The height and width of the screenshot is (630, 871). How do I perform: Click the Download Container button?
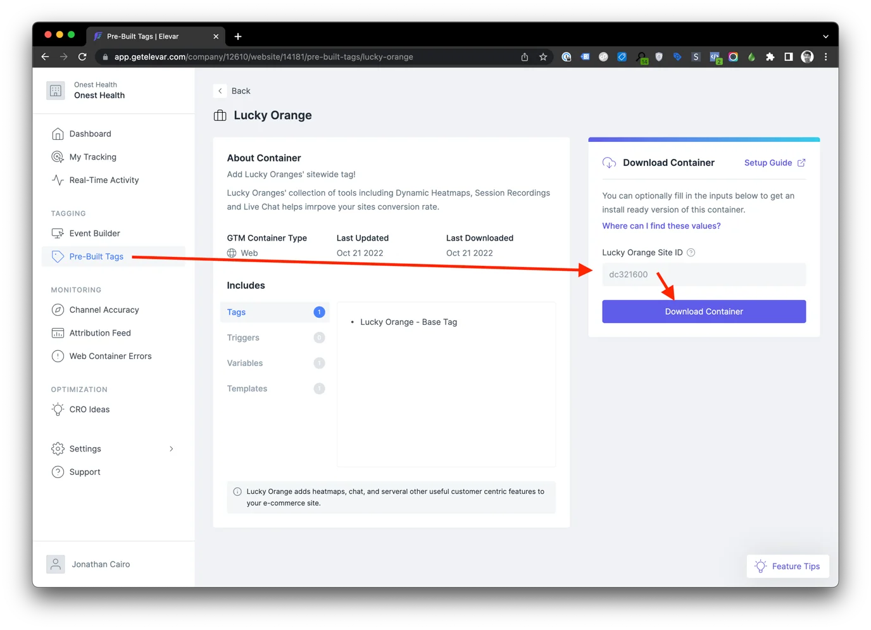point(704,312)
